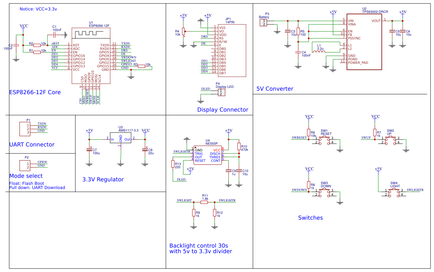434x272 pixels.
Task: Click the P1 UART connector symbol
Action: (25, 129)
